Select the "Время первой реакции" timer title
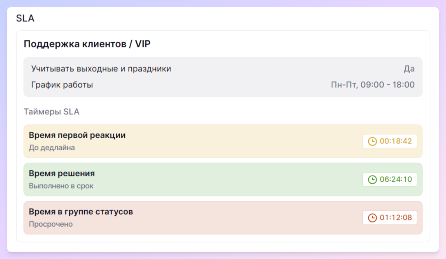Screen dimensions: 446x259 pyautogui.click(x=77, y=135)
